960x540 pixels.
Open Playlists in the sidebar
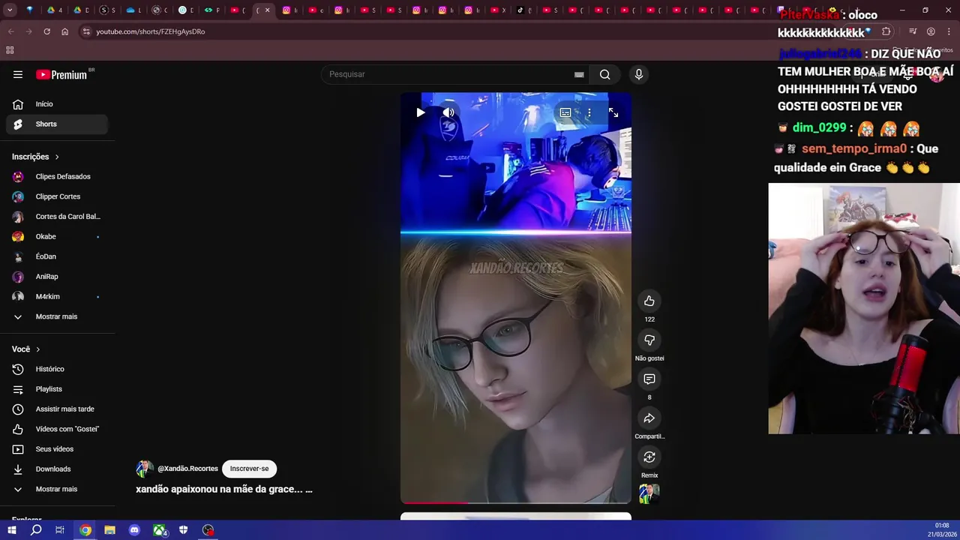57,389
